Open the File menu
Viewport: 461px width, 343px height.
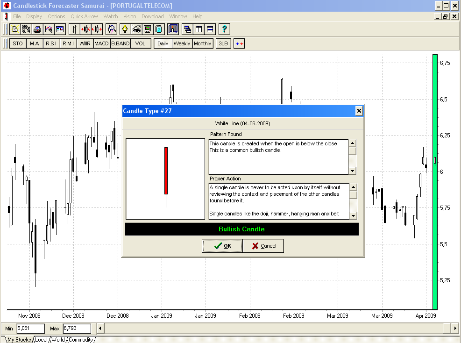[x=17, y=16]
